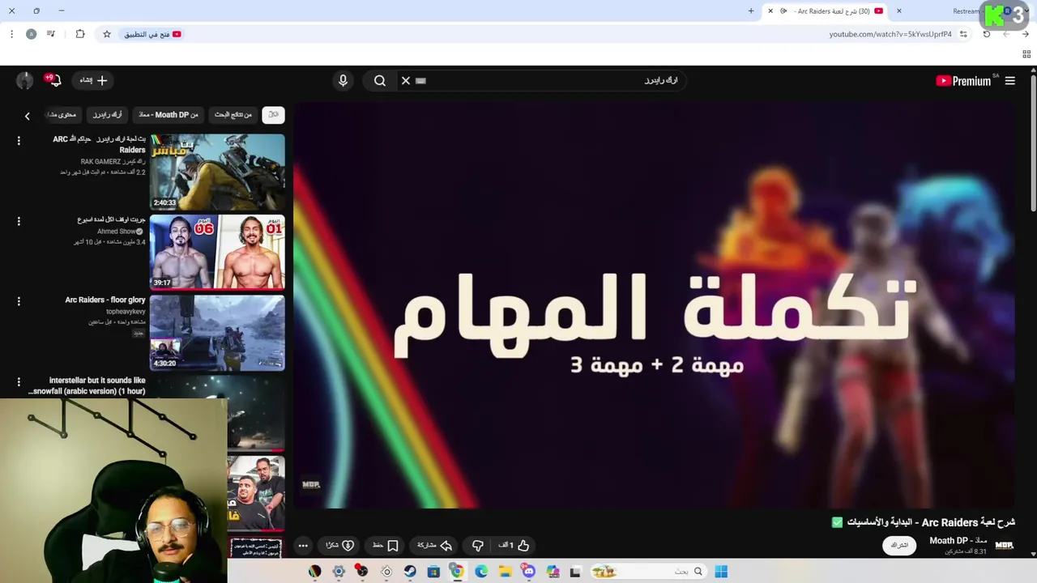Open YouTube notifications bell

[55, 80]
